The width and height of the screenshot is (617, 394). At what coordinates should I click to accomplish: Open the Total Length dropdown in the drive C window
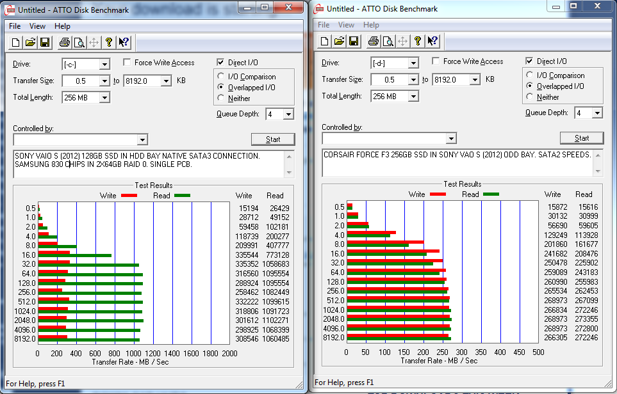pos(104,98)
